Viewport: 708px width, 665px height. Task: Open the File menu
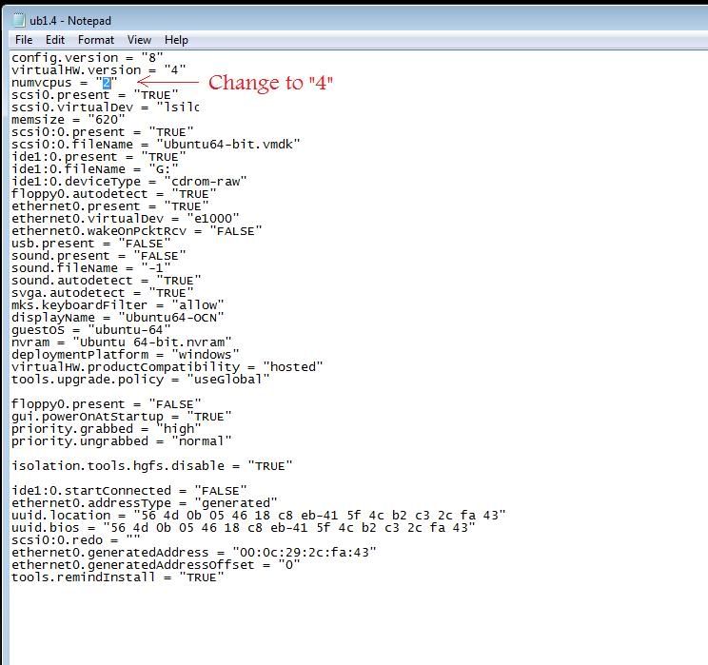[x=24, y=40]
